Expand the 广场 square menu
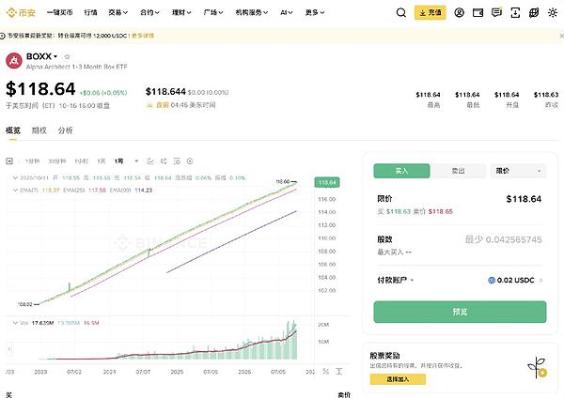The image size is (564, 398). [x=213, y=13]
